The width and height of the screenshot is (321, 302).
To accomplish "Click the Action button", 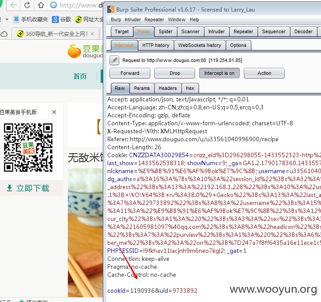I will pos(264,73).
